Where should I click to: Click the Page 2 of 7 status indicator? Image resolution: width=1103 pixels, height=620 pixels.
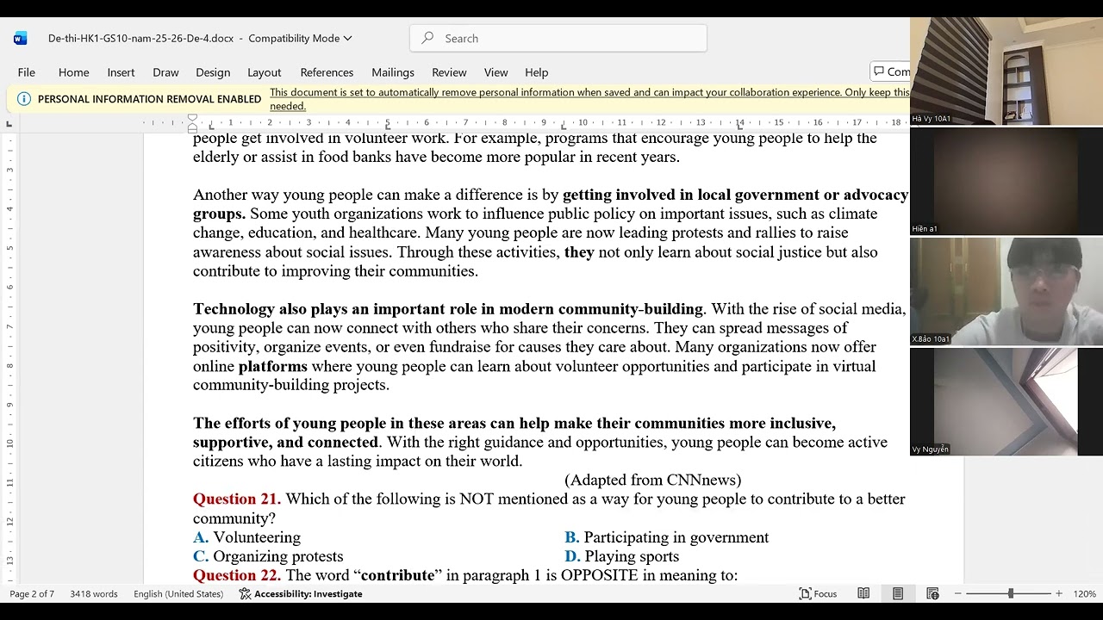(32, 594)
